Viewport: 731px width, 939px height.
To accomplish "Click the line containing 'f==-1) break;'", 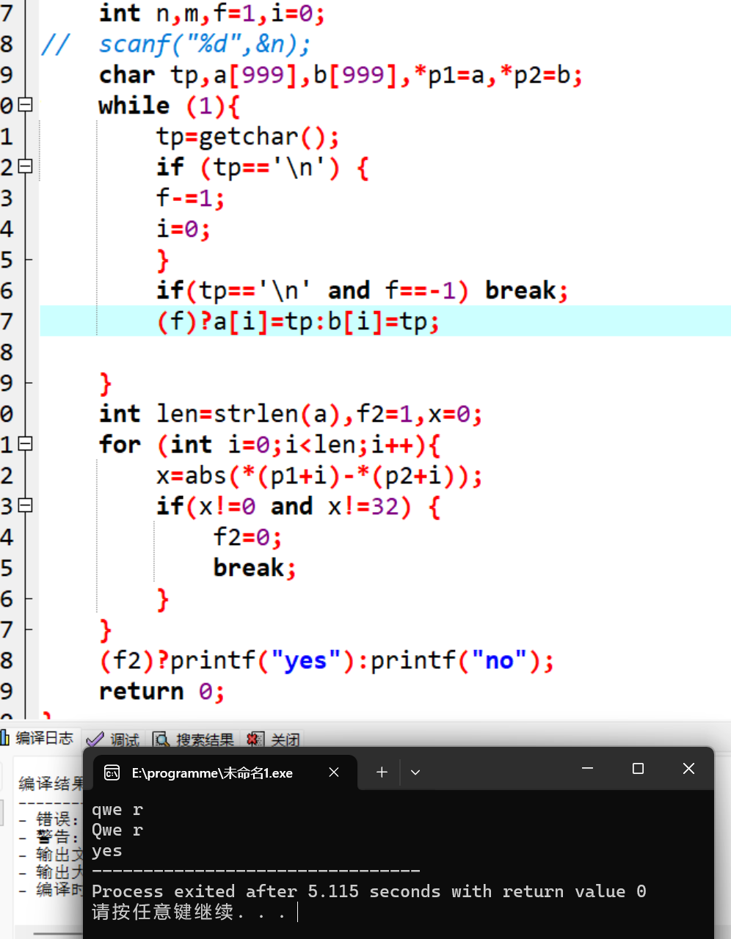I will (x=362, y=291).
